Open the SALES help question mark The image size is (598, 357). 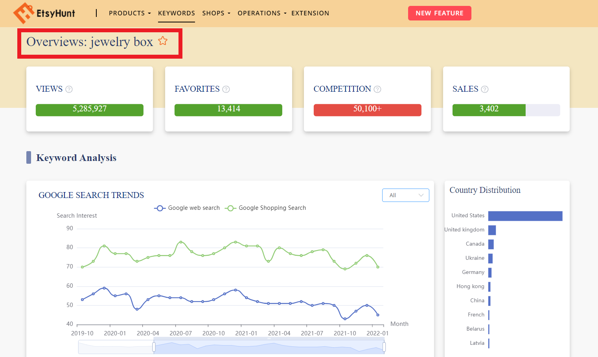coord(485,89)
